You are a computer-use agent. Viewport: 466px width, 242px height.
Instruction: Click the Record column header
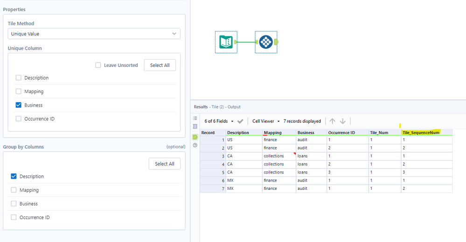click(x=213, y=133)
